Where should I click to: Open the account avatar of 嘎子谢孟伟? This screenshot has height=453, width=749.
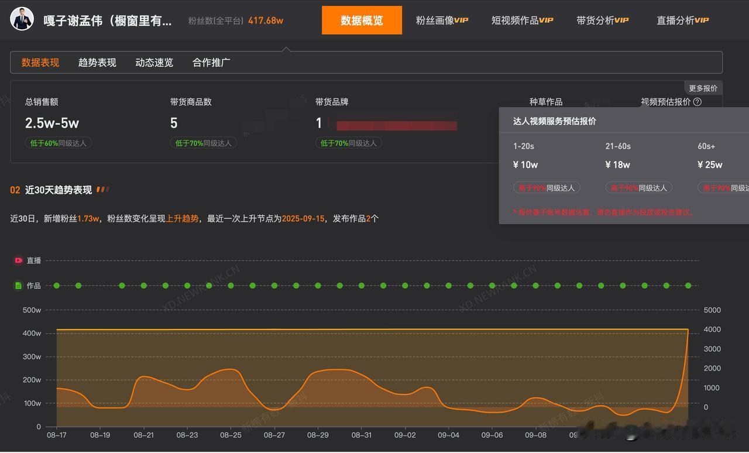click(22, 19)
